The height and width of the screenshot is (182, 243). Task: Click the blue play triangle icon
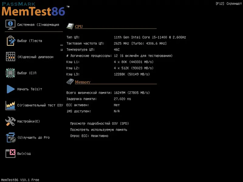click(x=11, y=89)
